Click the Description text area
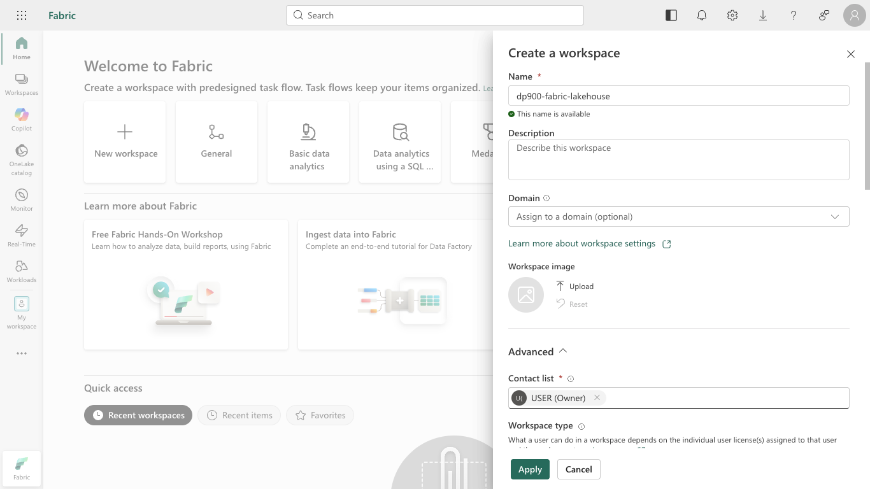Screen dimensions: 870x489 pos(679,160)
